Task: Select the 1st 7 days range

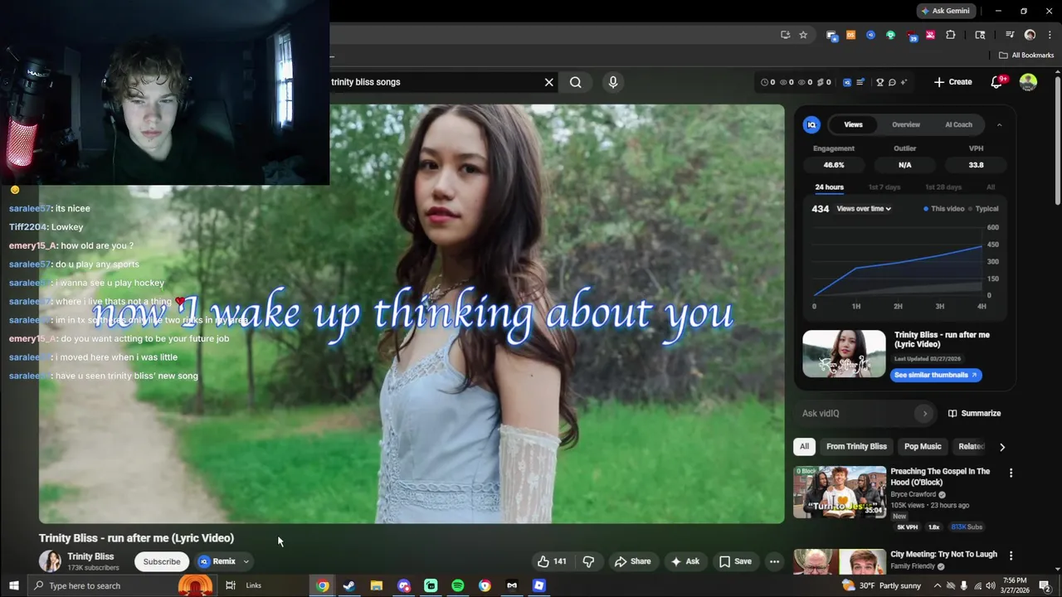Action: [x=884, y=187]
